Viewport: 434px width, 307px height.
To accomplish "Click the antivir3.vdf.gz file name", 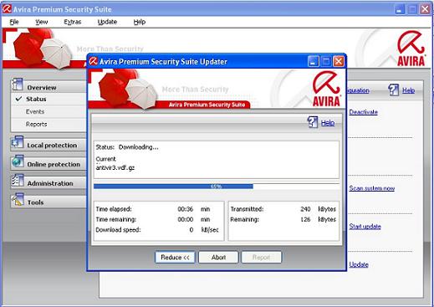I will pyautogui.click(x=115, y=167).
